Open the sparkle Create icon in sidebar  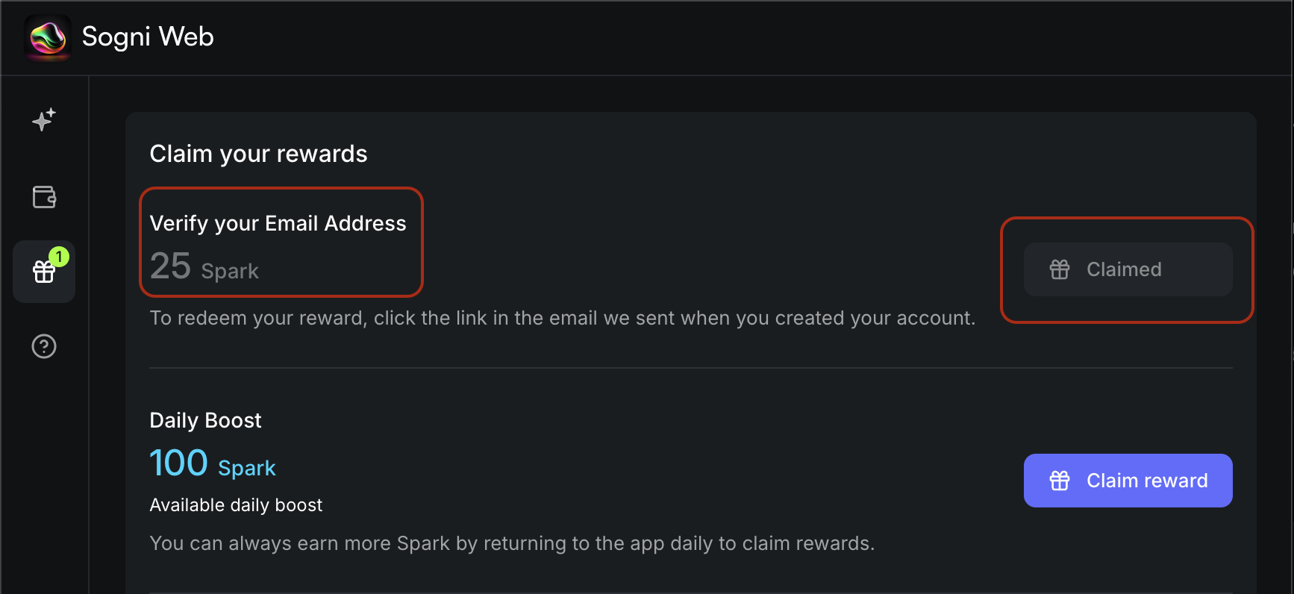point(44,119)
